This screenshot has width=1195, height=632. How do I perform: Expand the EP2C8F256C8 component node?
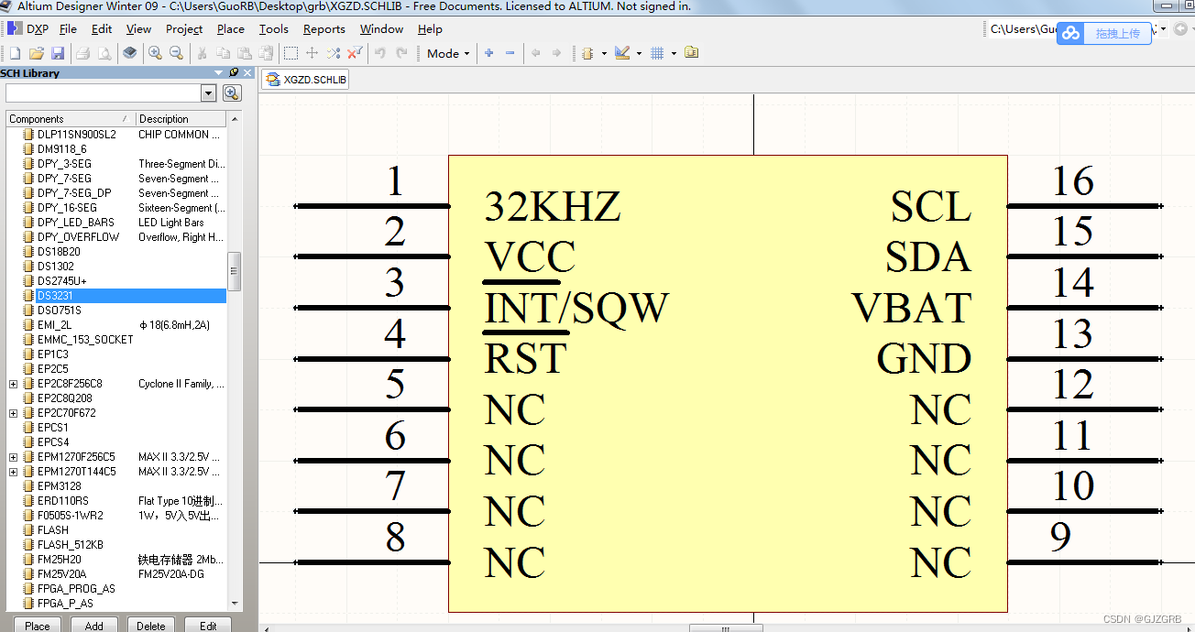[13, 383]
